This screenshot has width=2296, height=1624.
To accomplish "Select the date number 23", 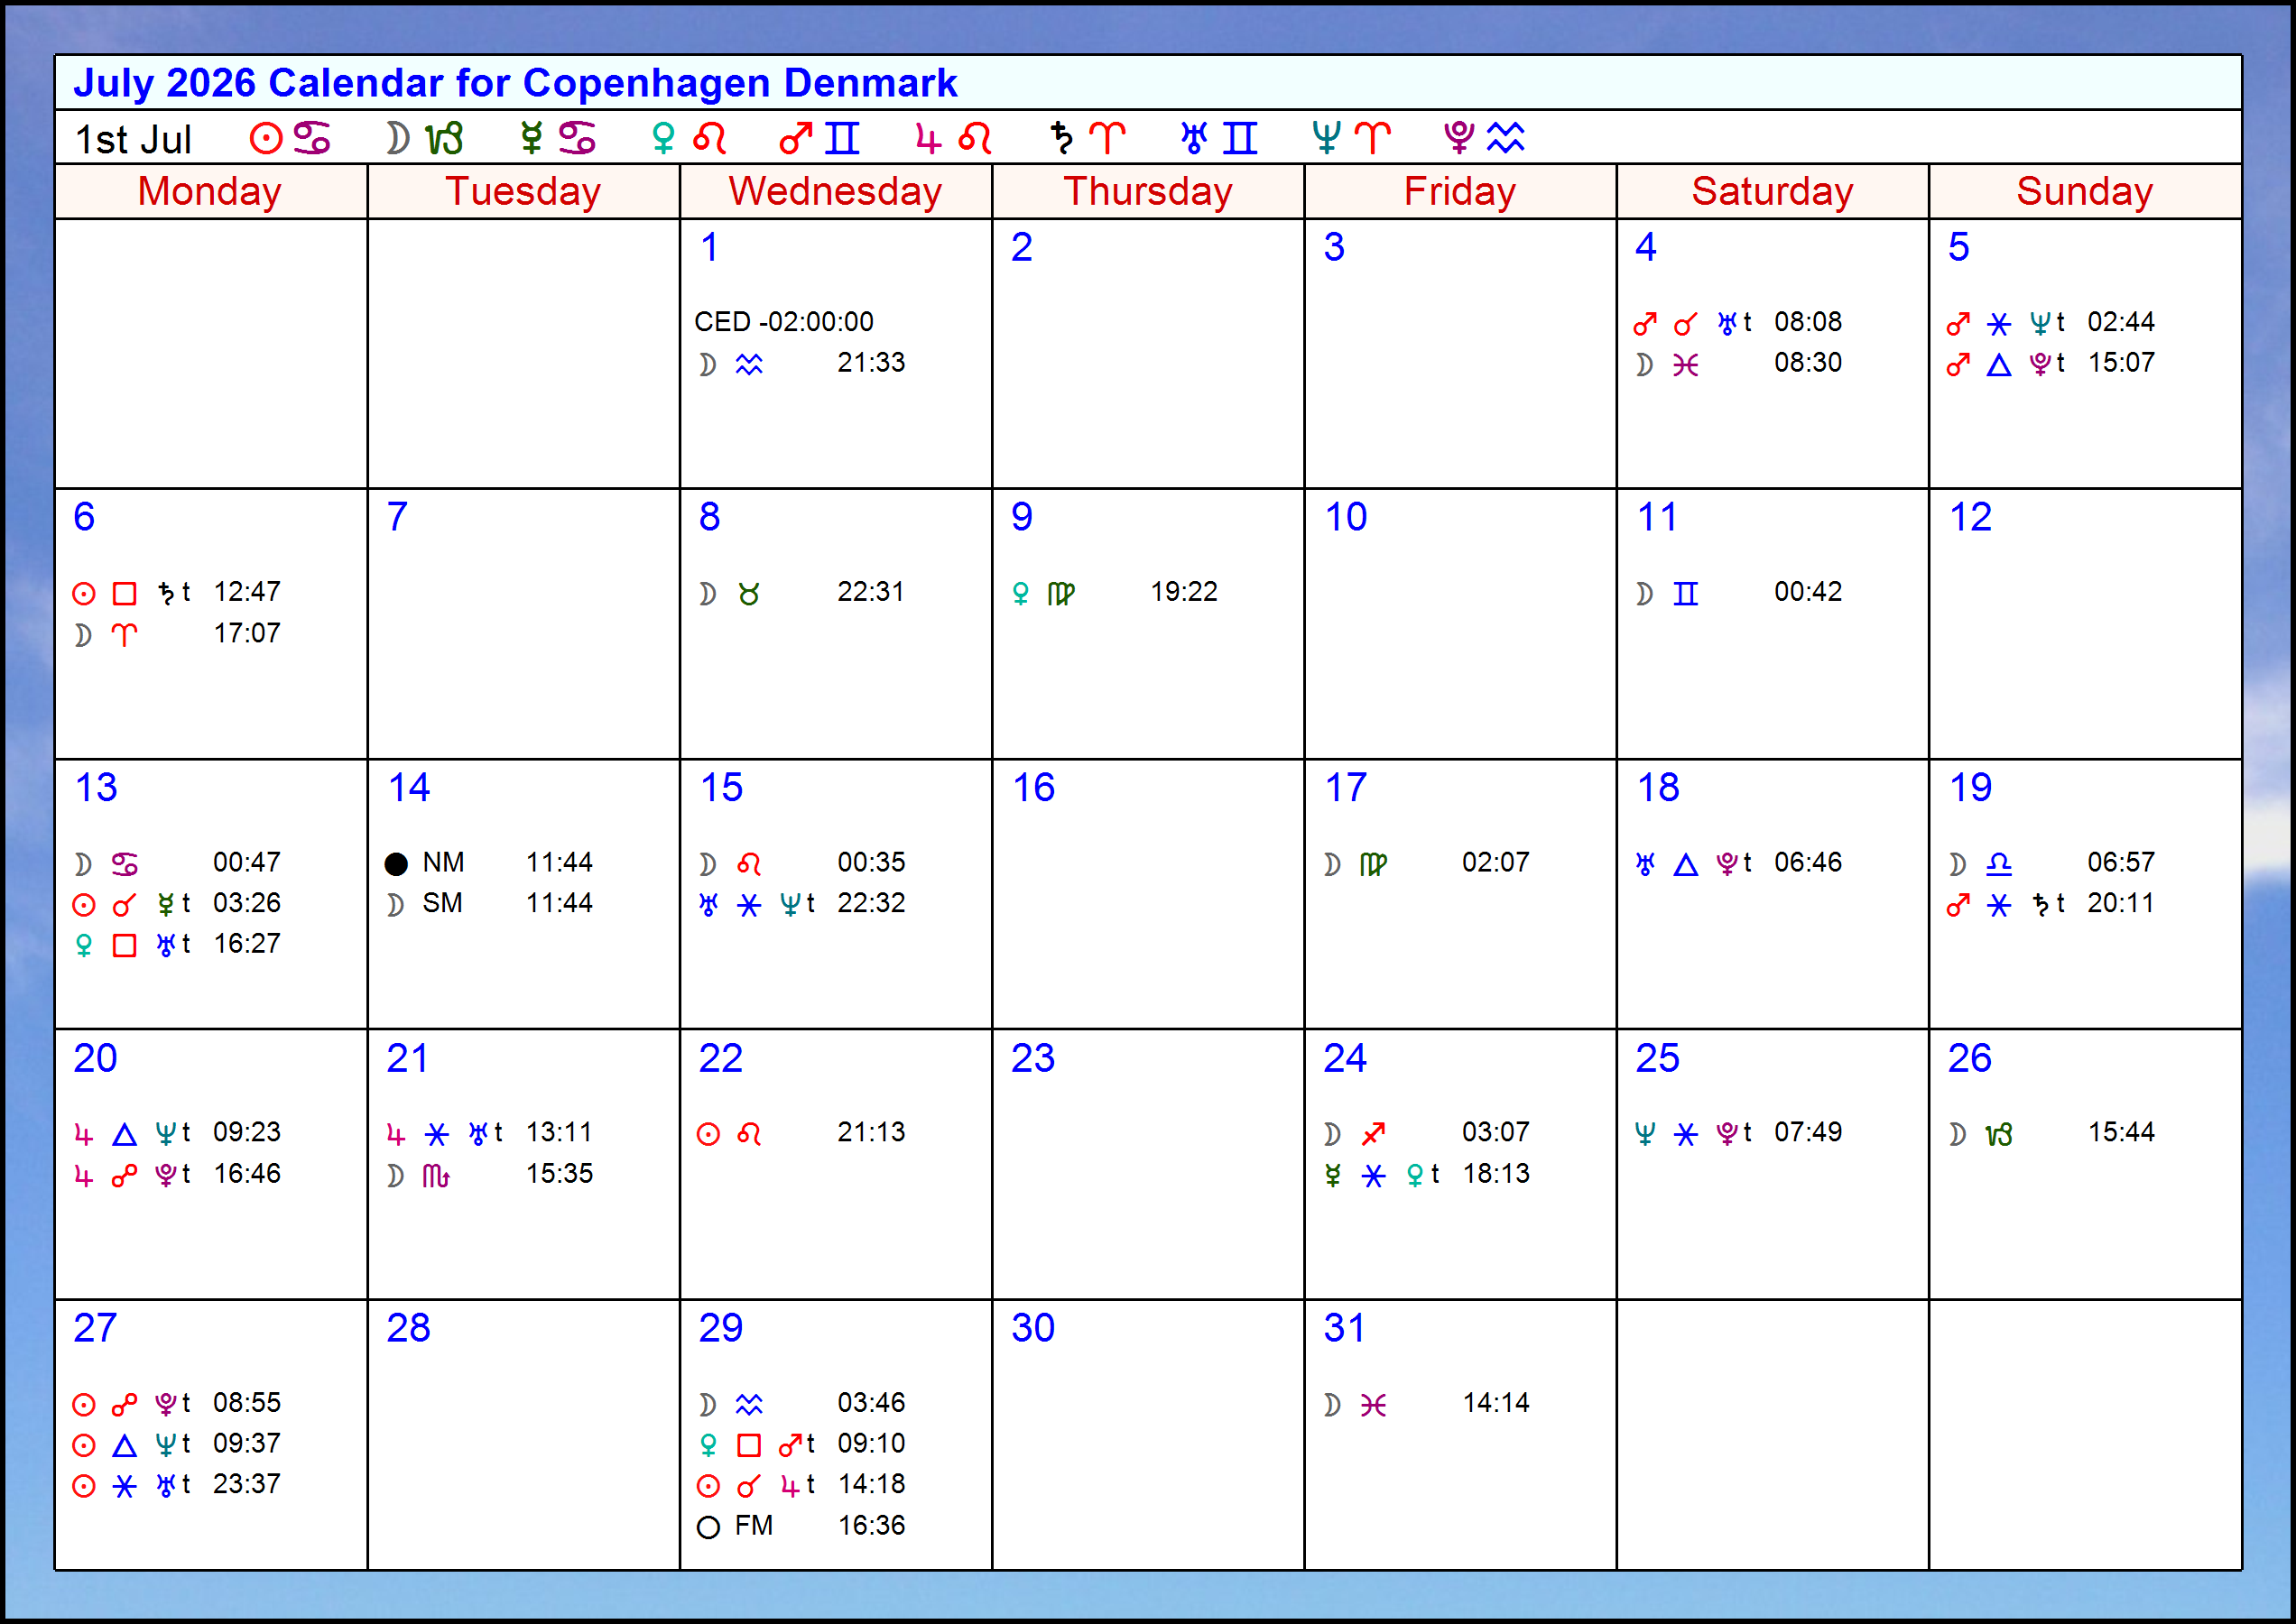I will click(1032, 1058).
